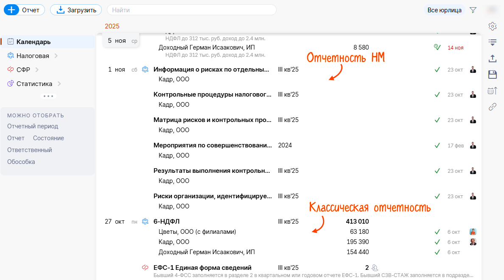
Task: Click the plus icon to create report
Action: pos(11,10)
